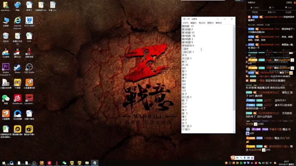The height and width of the screenshot is (166, 296).
Task: Select the PICO PARK desktop shortcut
Action: [x=29, y=22]
